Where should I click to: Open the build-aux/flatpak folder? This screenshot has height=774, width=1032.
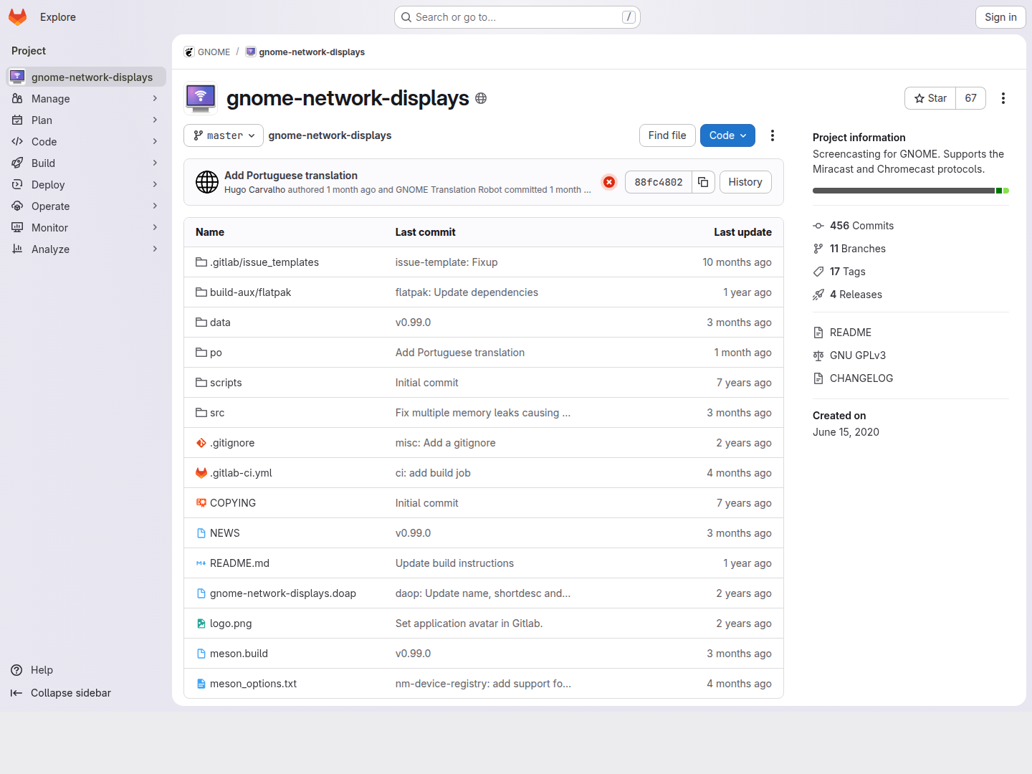(250, 292)
